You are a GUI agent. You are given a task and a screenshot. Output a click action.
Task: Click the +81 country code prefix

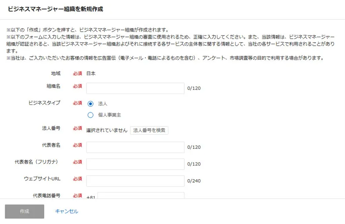click(x=91, y=197)
